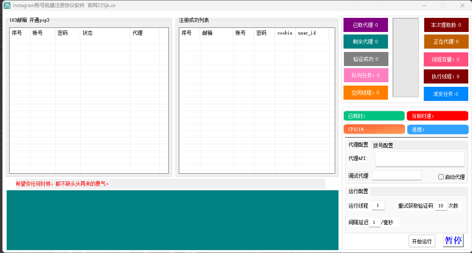Image resolution: width=472 pixels, height=253 pixels.
Task: Click the teal log output area
Action: (x=173, y=220)
